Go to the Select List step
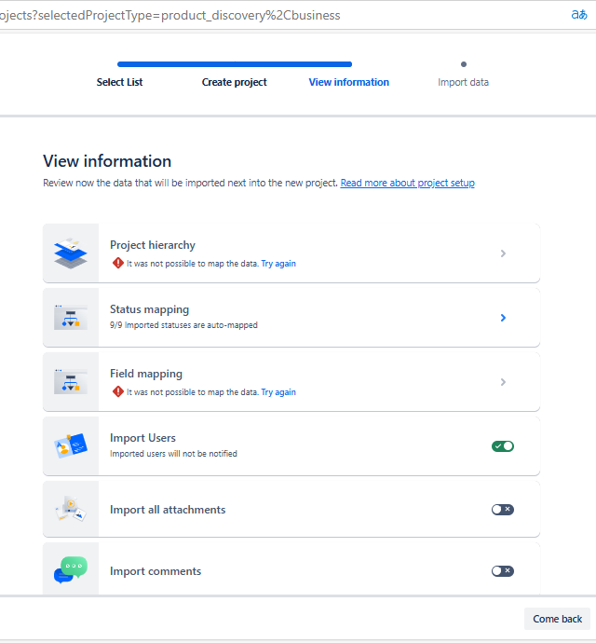 click(x=119, y=82)
